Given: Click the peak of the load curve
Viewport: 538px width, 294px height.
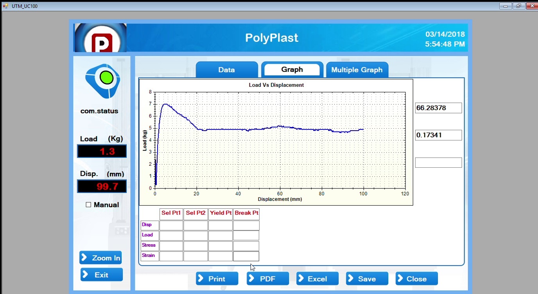Looking at the screenshot, I should (165, 104).
